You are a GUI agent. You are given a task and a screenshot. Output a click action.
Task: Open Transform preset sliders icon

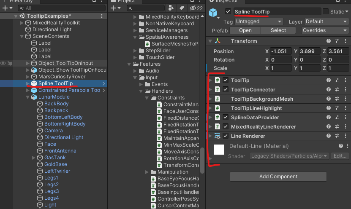(337, 41)
